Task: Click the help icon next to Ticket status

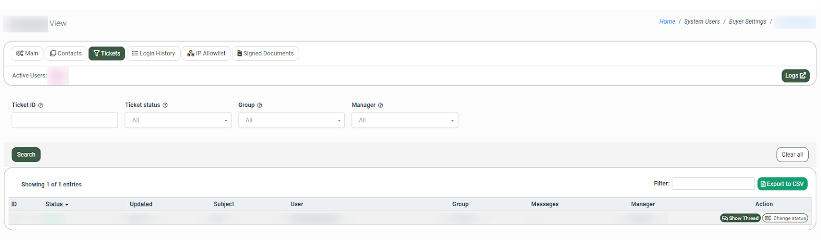Action: pos(165,105)
